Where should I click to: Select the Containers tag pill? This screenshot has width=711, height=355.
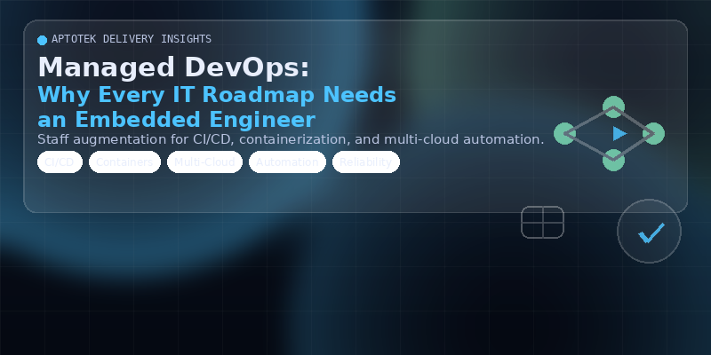click(124, 162)
